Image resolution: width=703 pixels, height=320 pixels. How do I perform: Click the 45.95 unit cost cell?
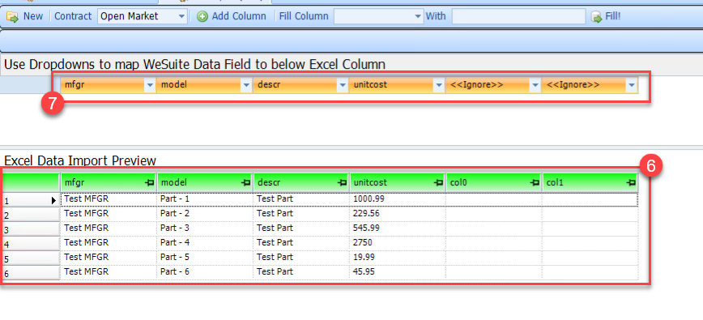pos(398,272)
